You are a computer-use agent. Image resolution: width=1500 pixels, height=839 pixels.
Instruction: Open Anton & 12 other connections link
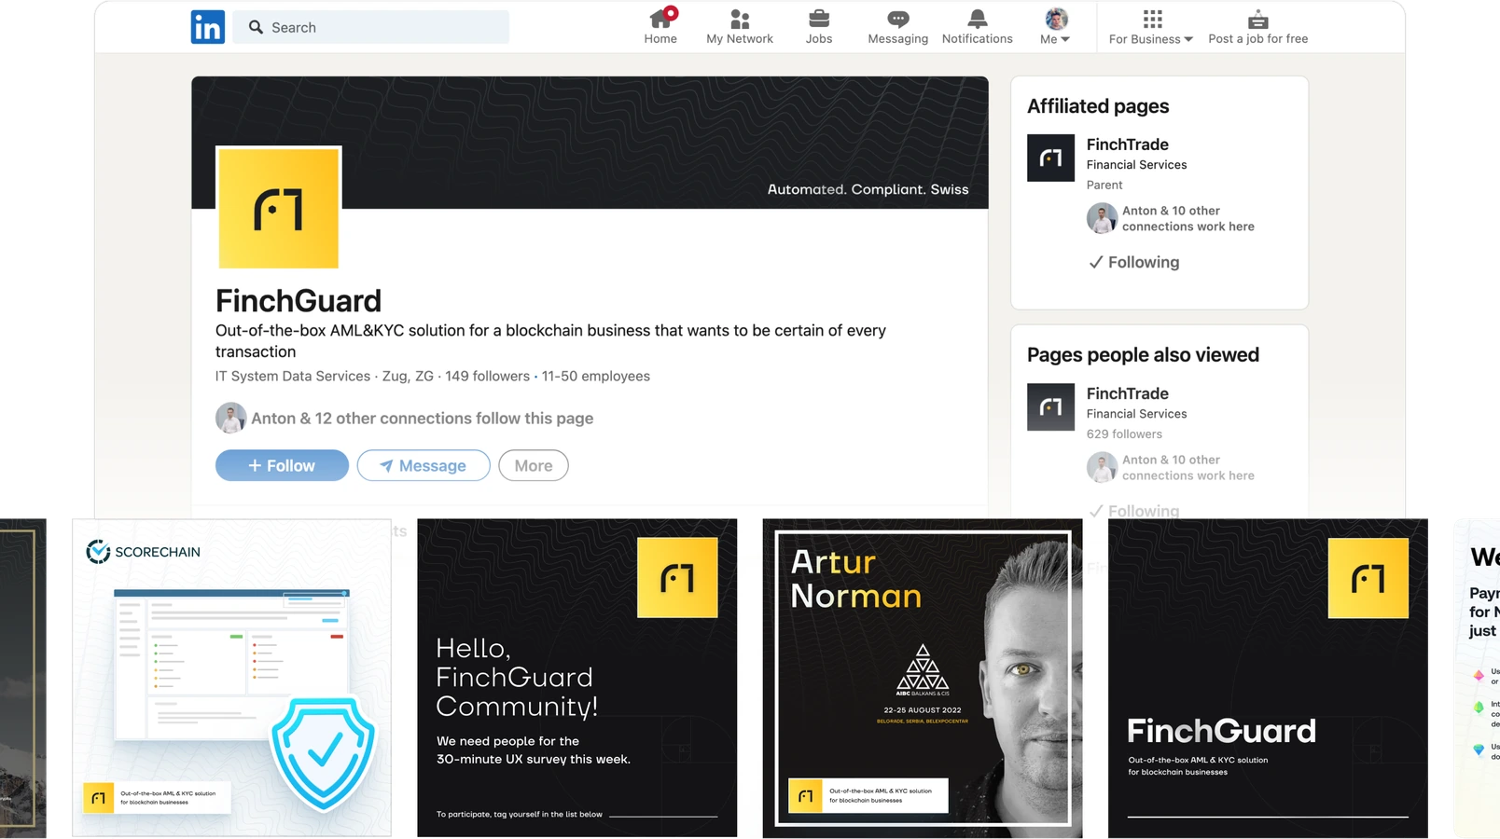coord(422,418)
